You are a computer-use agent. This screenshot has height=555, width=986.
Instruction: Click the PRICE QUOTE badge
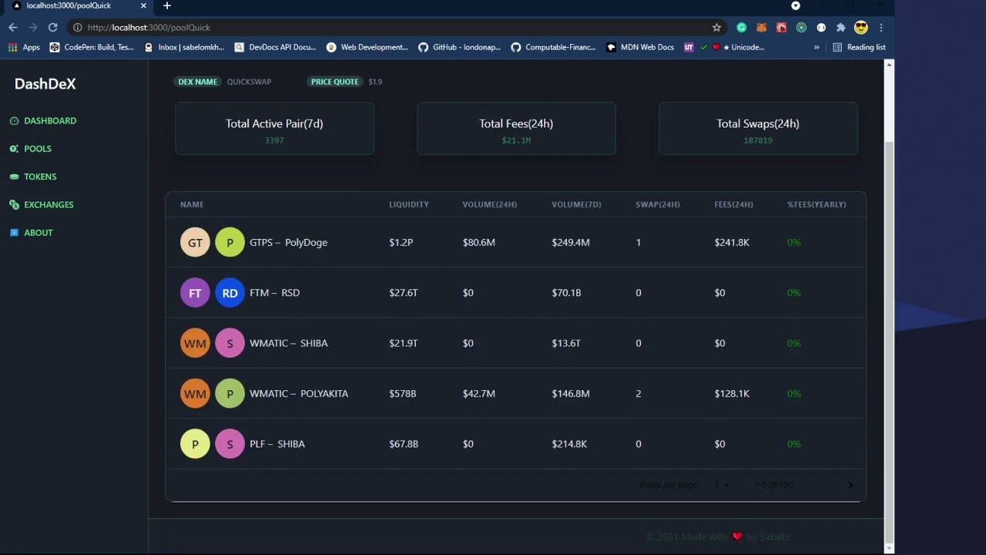click(x=335, y=82)
